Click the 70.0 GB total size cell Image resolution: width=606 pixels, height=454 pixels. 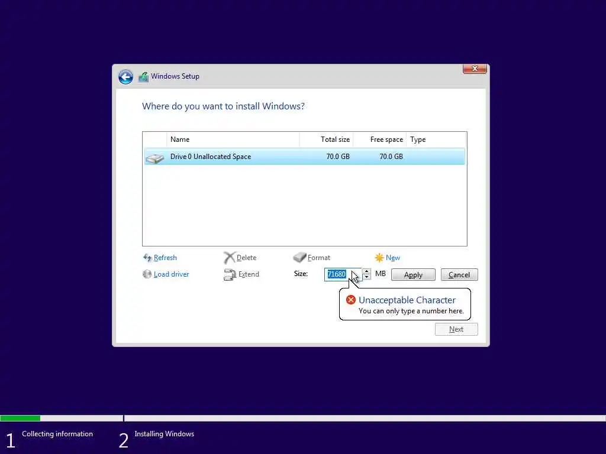pos(338,156)
